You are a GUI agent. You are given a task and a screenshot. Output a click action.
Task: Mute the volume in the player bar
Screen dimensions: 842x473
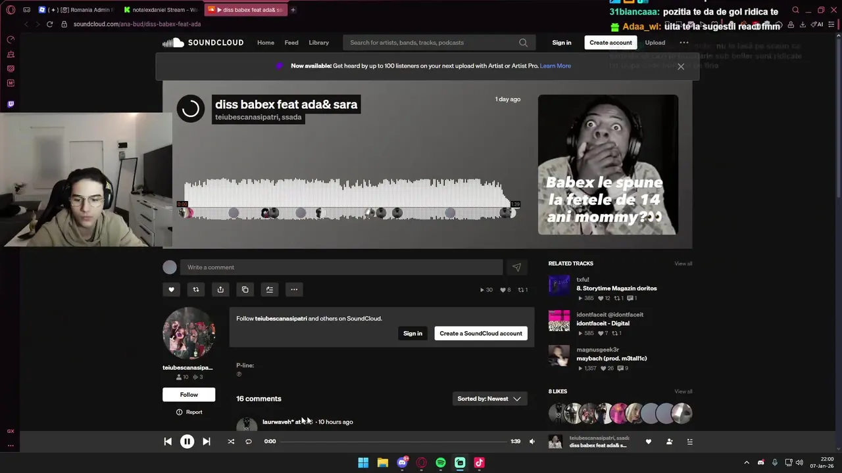(x=532, y=441)
